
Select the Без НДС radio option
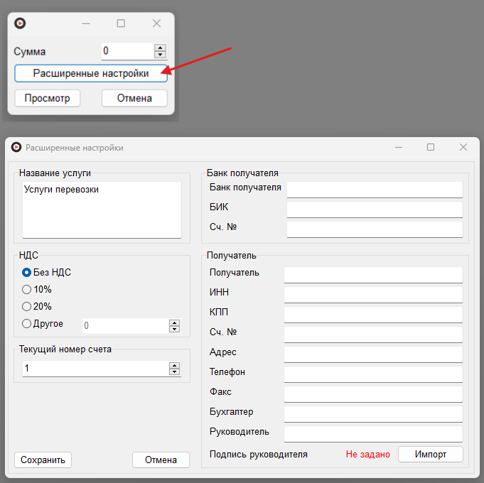(27, 272)
